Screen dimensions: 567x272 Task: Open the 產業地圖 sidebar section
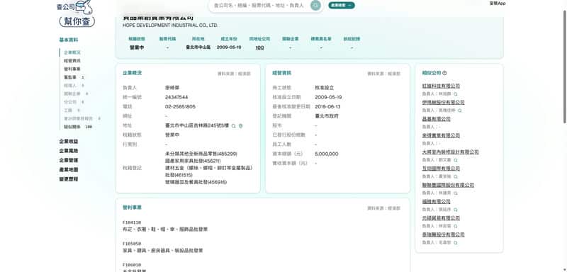click(68, 169)
